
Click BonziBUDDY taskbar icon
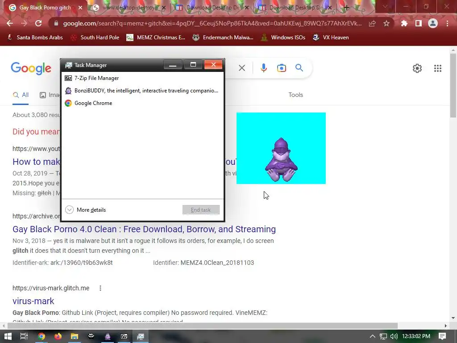click(108, 336)
